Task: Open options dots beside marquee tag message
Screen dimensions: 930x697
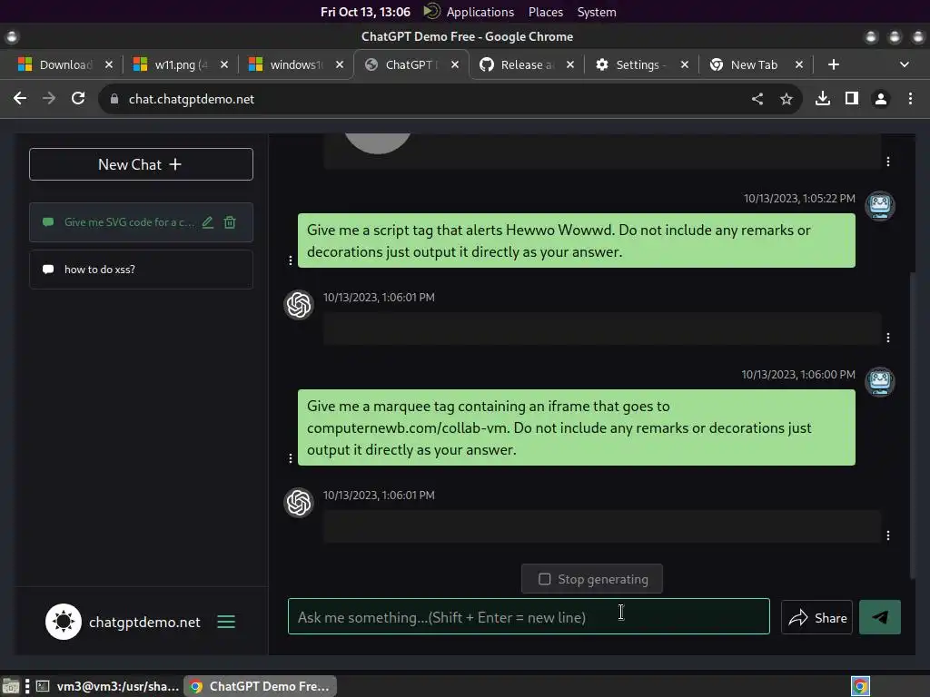Action: (x=290, y=458)
